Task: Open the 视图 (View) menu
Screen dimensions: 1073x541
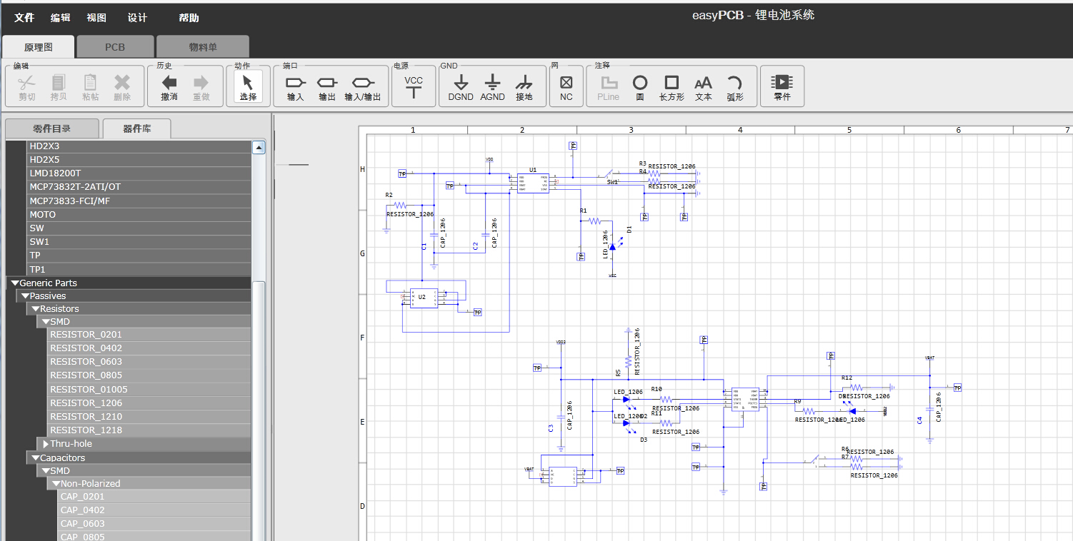Action: [x=96, y=18]
